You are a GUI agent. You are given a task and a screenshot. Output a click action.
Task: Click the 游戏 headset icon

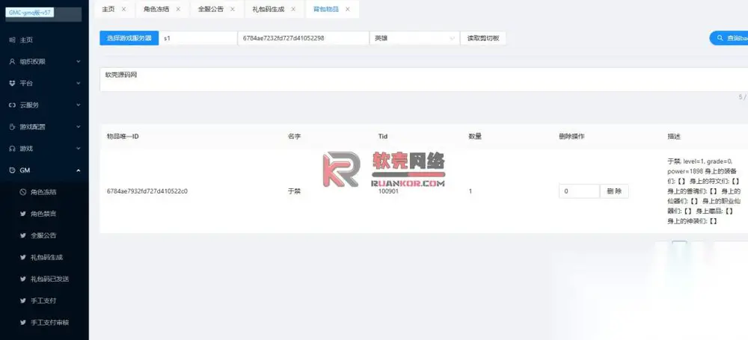pyautogui.click(x=13, y=149)
